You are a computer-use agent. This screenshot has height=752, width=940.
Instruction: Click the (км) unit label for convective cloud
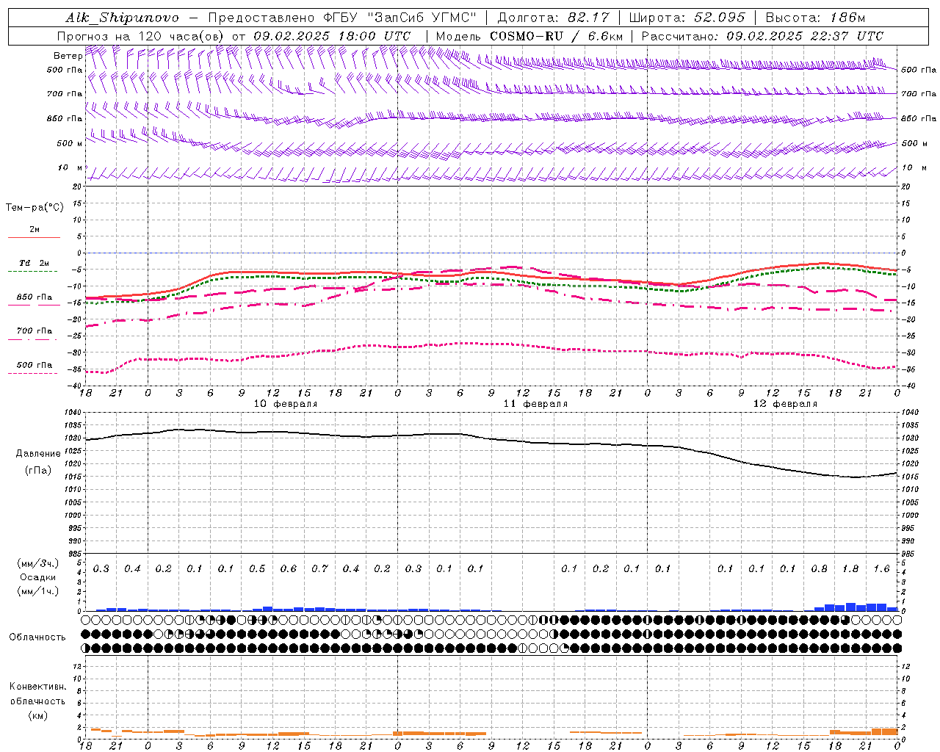pyautogui.click(x=38, y=715)
